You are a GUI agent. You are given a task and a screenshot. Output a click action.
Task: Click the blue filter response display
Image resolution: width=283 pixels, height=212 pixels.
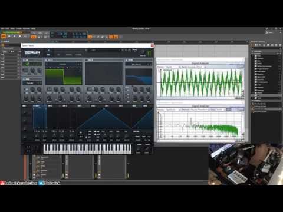139,77
